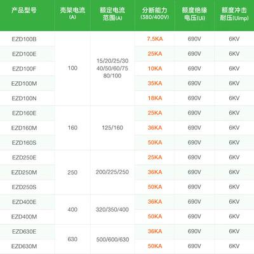Click the 壳架电流 (A) column header
The height and width of the screenshot is (254, 254).
point(72,13)
